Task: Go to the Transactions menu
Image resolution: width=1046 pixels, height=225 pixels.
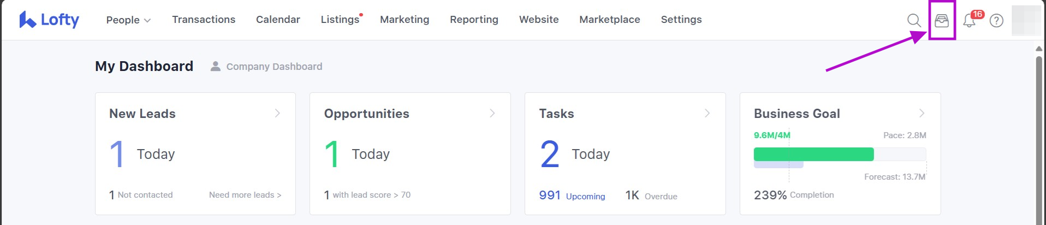Action: click(x=204, y=20)
